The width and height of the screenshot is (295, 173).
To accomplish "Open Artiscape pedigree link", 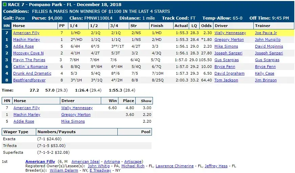I will (133, 162).
